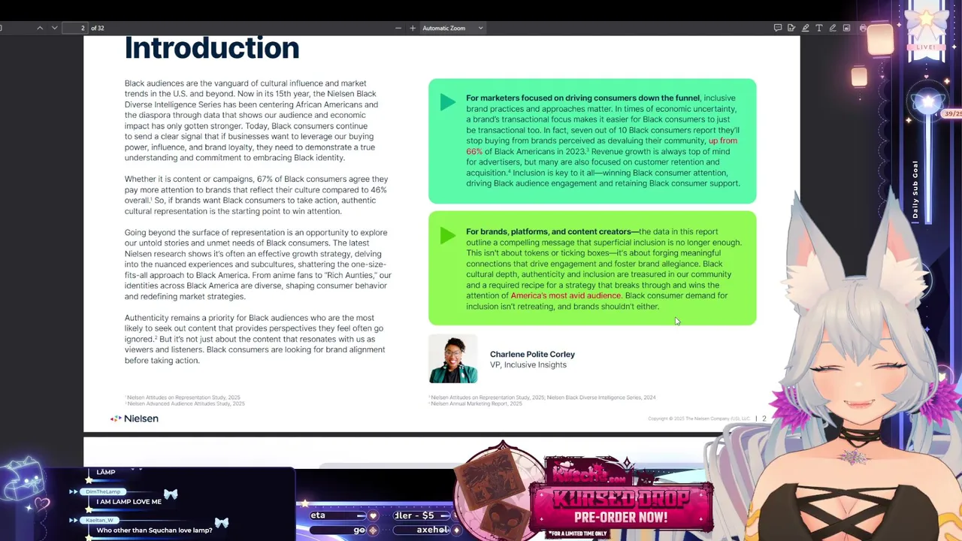Image resolution: width=962 pixels, height=541 pixels.
Task: Click the chat message 'I AM LAMP LOVE ME'
Action: (129, 501)
